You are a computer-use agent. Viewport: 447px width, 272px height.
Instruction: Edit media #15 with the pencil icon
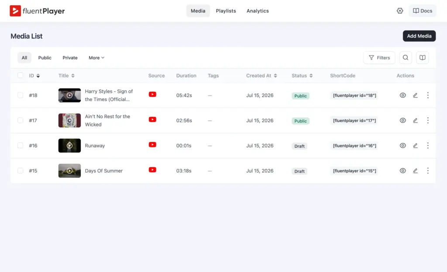click(x=416, y=171)
